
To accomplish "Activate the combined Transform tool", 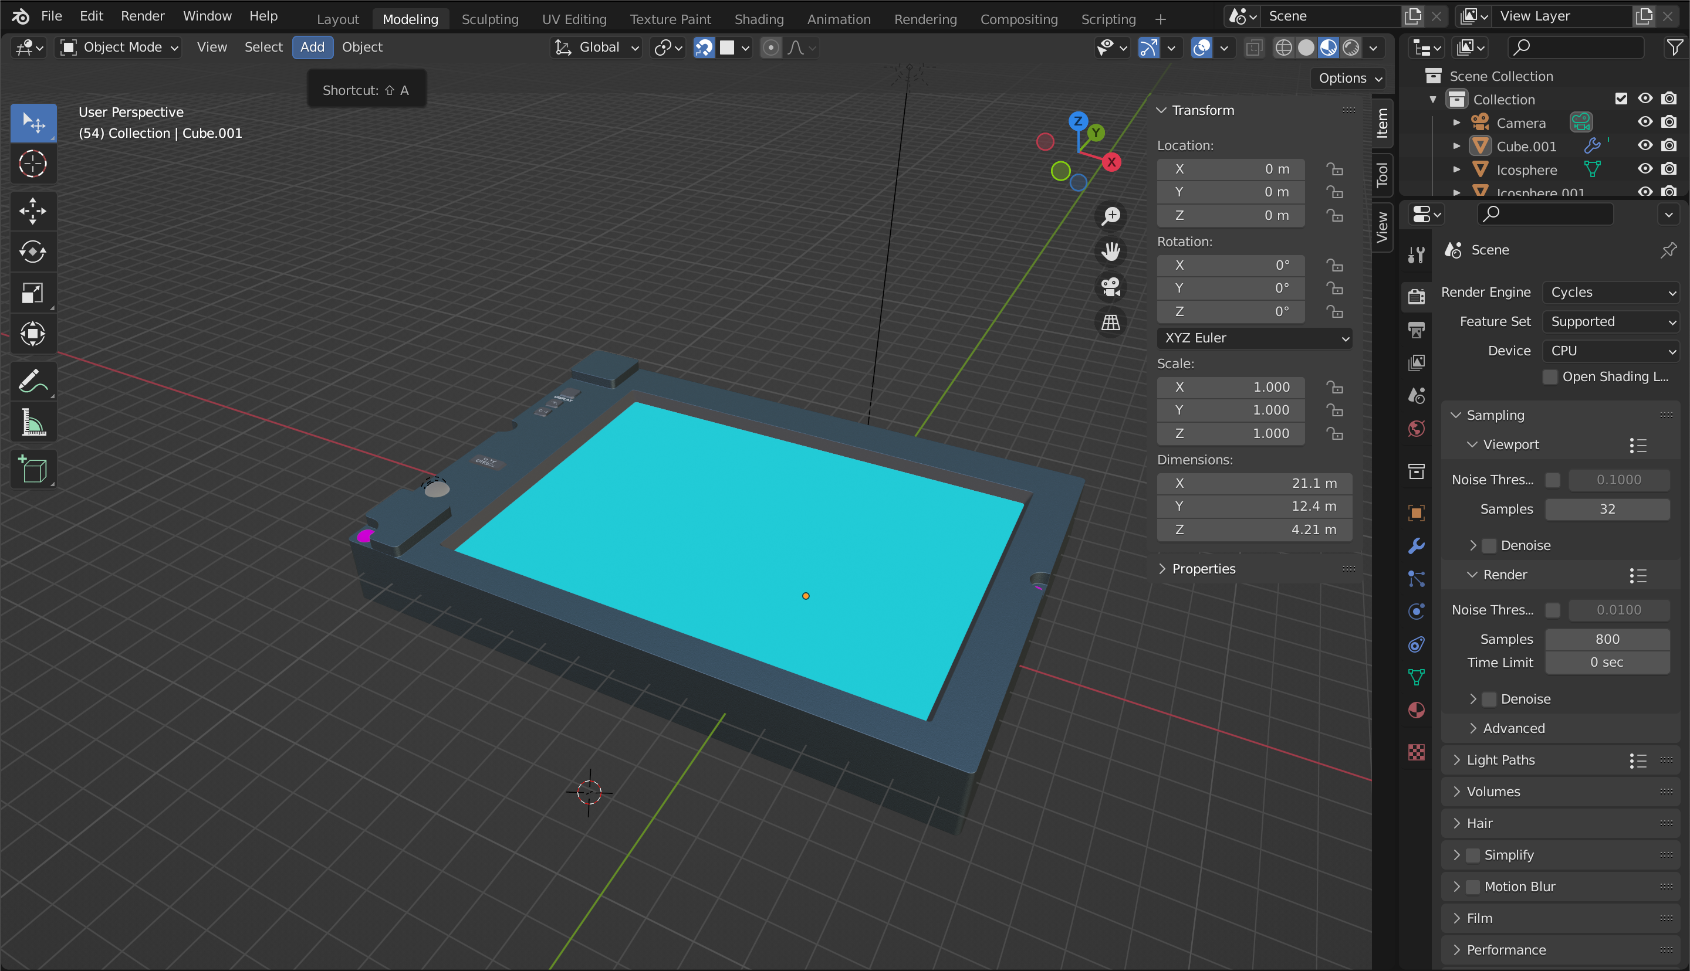I will point(33,334).
